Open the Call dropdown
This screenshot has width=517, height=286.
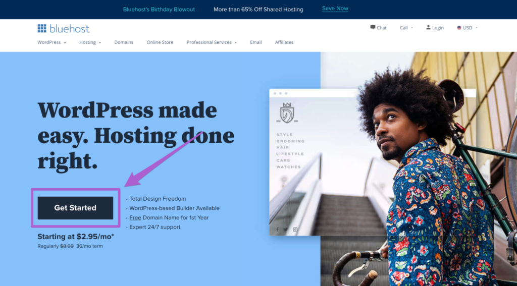406,28
